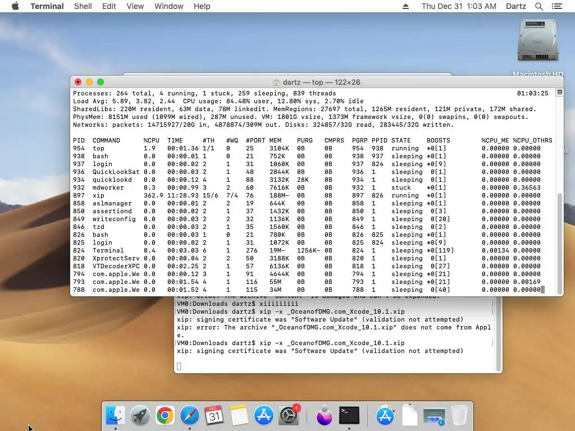This screenshot has height=431, width=575.
Task: Click "xiiiiiiiii" command in back terminal
Action: coord(279,304)
